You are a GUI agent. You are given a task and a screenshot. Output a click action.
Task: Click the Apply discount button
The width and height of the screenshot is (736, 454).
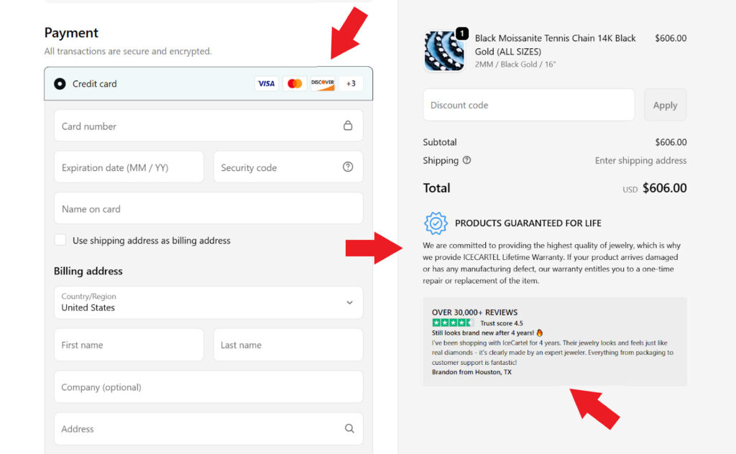click(x=665, y=105)
